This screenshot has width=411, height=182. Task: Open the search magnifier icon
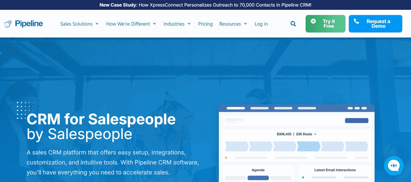293,24
